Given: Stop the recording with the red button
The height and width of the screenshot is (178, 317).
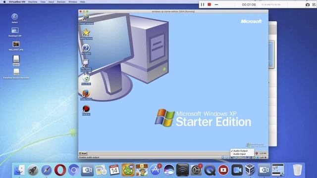Looking at the screenshot, I should (x=209, y=4).
